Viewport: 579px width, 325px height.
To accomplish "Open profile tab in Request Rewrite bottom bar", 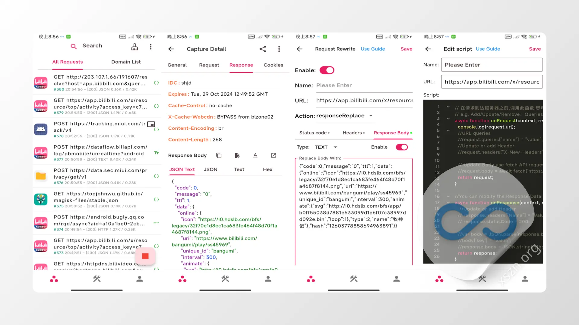I will pyautogui.click(x=397, y=279).
